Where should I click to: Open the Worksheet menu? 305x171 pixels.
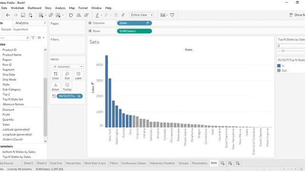(17, 8)
